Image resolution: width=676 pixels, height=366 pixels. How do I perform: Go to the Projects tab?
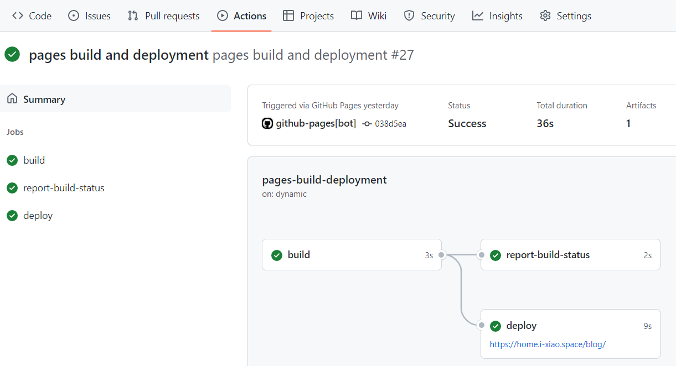click(308, 16)
